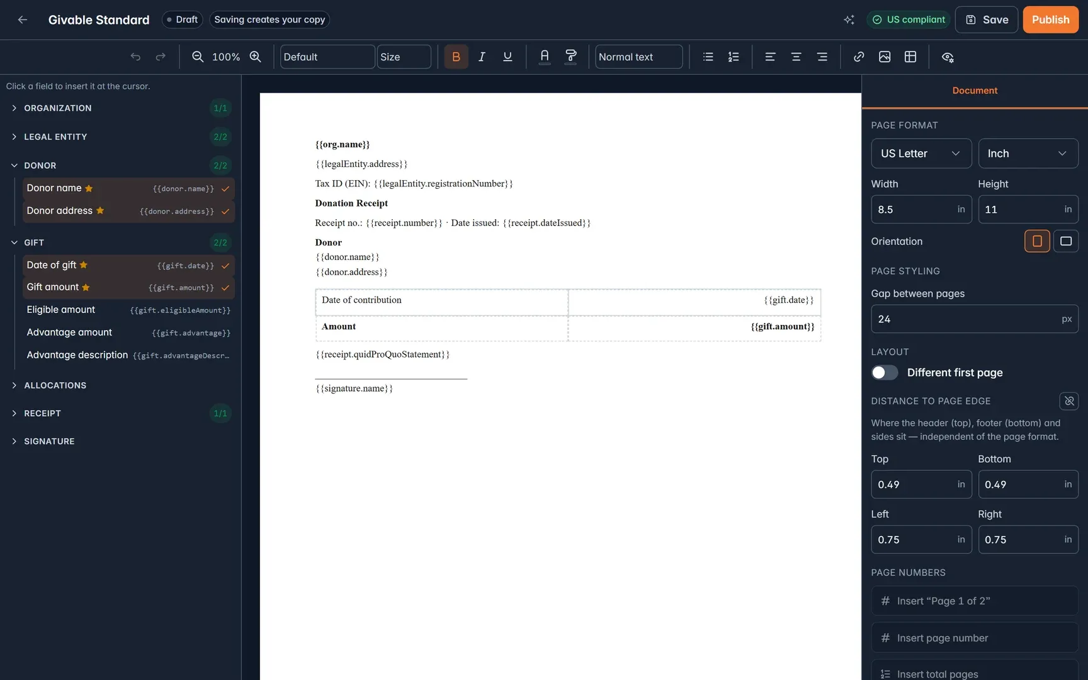This screenshot has width=1088, height=680.
Task: Publish the template
Action: 1050,20
